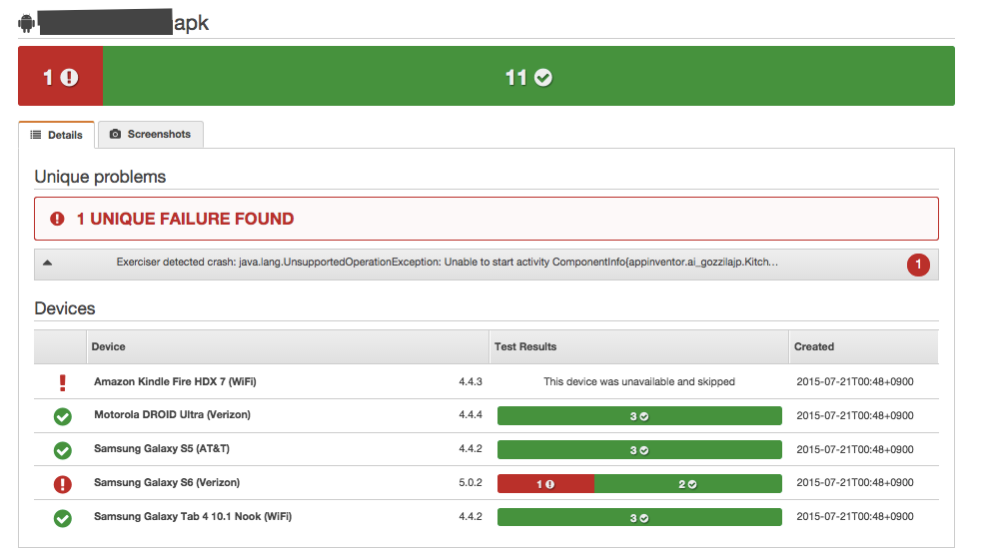Click created timestamp in Galaxy S6 row
The width and height of the screenshot is (983, 548).
[x=854, y=482]
